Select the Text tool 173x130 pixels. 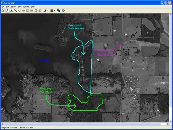point(11,11)
